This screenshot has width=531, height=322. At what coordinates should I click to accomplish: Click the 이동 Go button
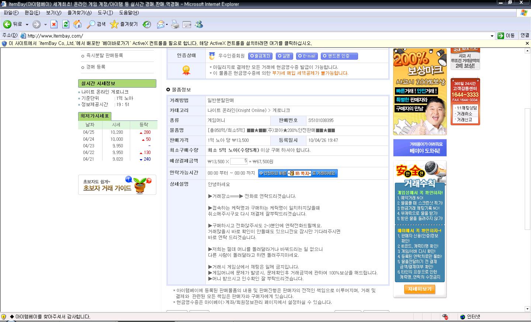tap(506, 35)
